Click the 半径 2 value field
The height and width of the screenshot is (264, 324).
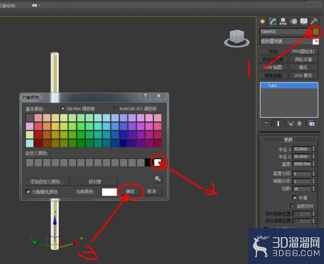[x=302, y=156]
